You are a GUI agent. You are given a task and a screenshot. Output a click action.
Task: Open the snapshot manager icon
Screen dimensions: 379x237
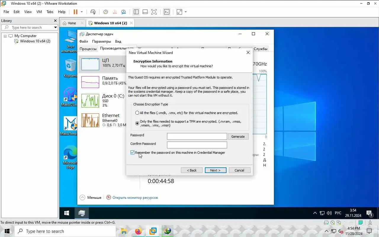(x=123, y=12)
